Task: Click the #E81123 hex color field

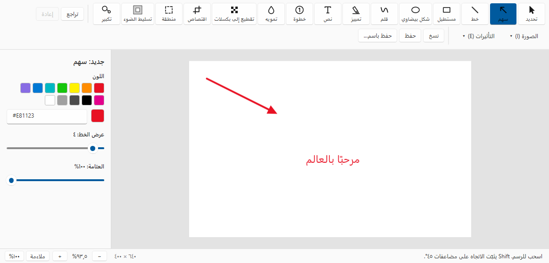Action: coord(47,116)
